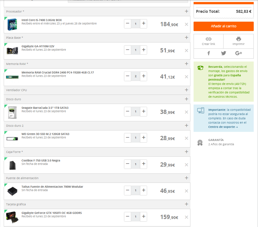Decrease Gigabyte GA-H110M-S2V quantity

[127, 50]
